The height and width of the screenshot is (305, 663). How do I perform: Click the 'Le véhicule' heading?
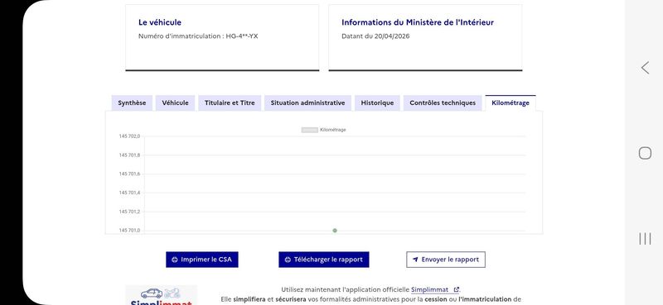click(160, 22)
